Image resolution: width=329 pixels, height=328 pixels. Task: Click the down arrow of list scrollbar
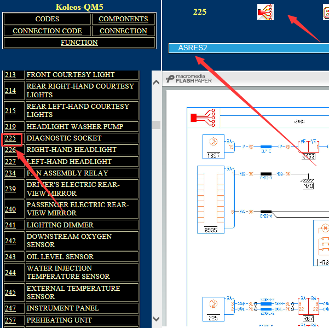(x=156, y=319)
